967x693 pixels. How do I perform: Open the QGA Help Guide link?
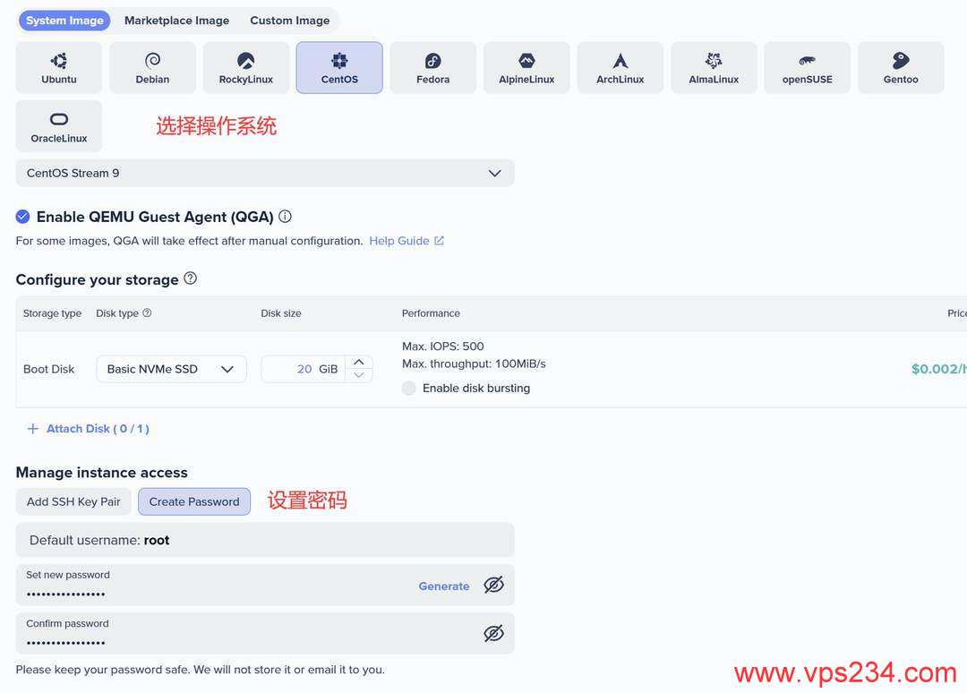(399, 240)
